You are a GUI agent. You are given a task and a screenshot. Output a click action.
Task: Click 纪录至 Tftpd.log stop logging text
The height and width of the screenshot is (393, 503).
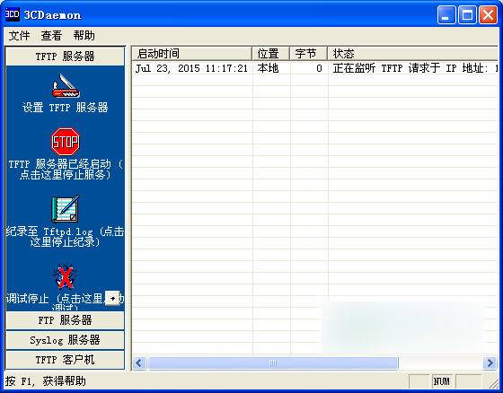pos(65,237)
